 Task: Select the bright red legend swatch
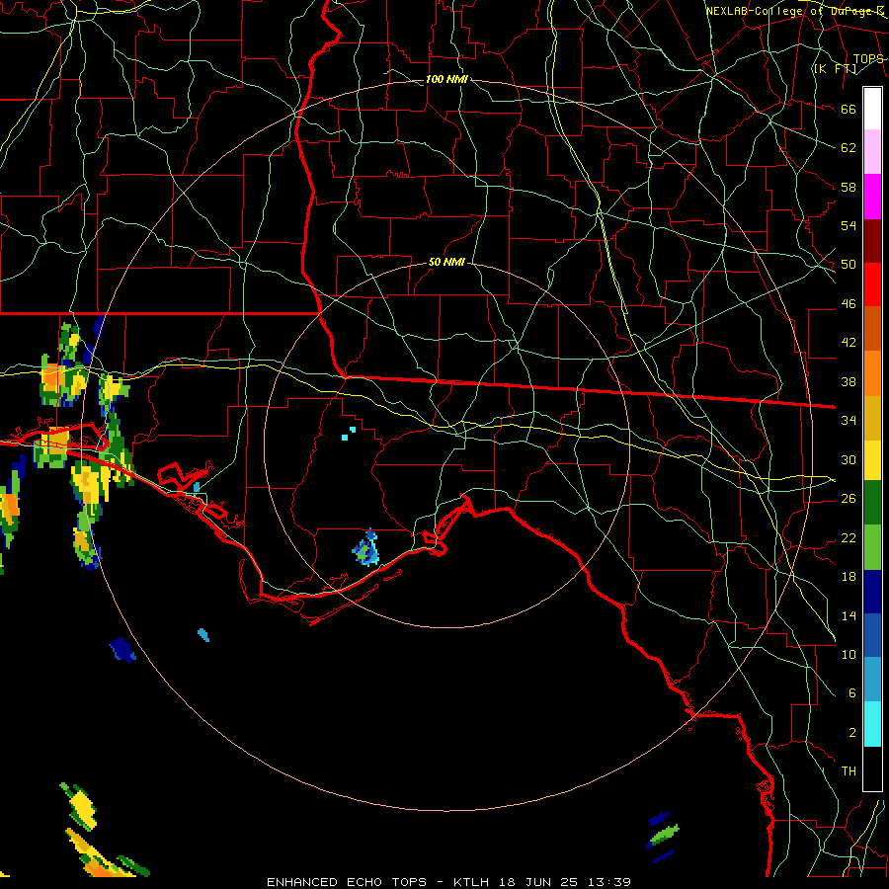pyautogui.click(x=872, y=284)
